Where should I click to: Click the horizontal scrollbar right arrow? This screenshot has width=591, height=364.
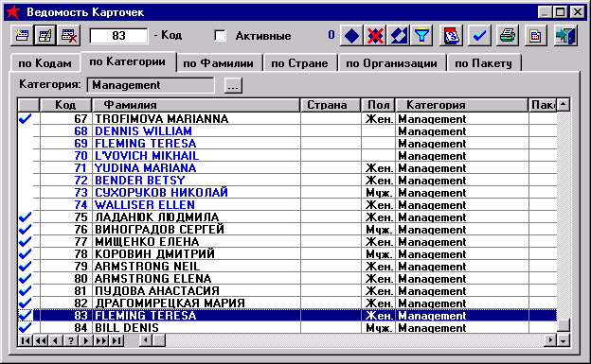[550, 340]
